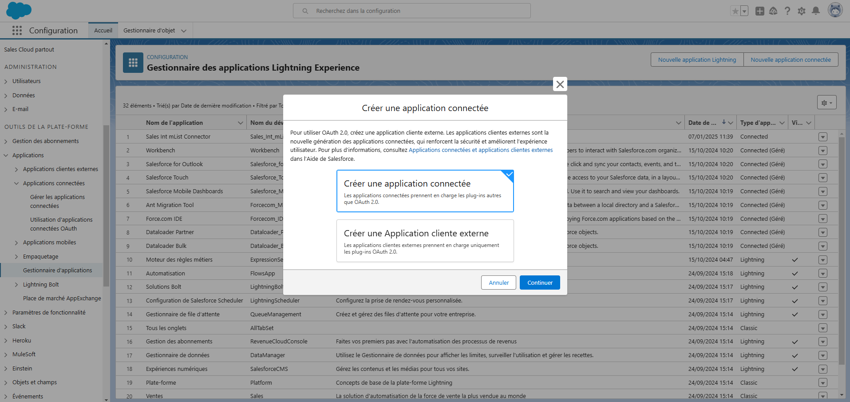850x402 pixels.
Task: Open row actions for Ant Migration Tool
Action: [x=823, y=205]
